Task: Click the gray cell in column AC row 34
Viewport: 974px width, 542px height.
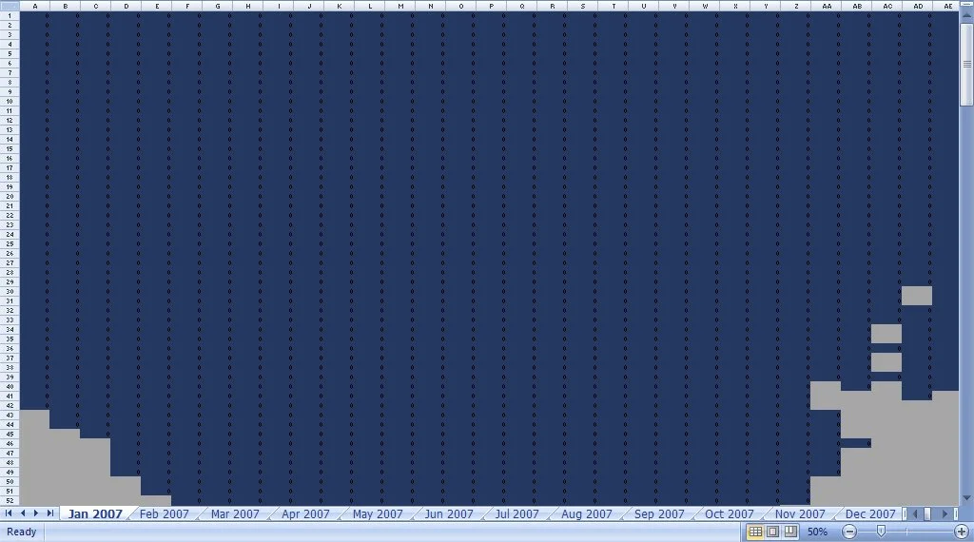Action: point(886,329)
